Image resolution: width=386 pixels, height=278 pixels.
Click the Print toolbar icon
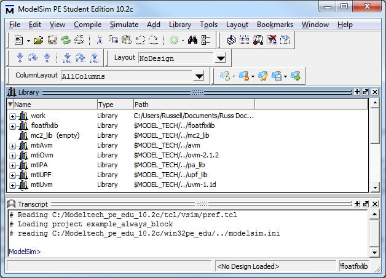(x=79, y=40)
